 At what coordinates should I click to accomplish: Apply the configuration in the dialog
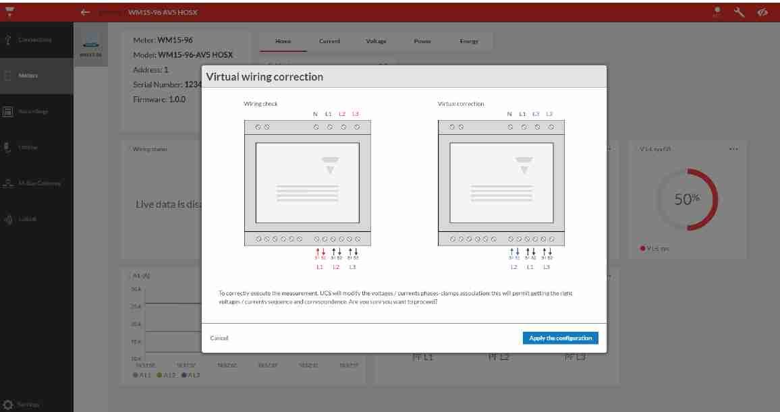560,338
